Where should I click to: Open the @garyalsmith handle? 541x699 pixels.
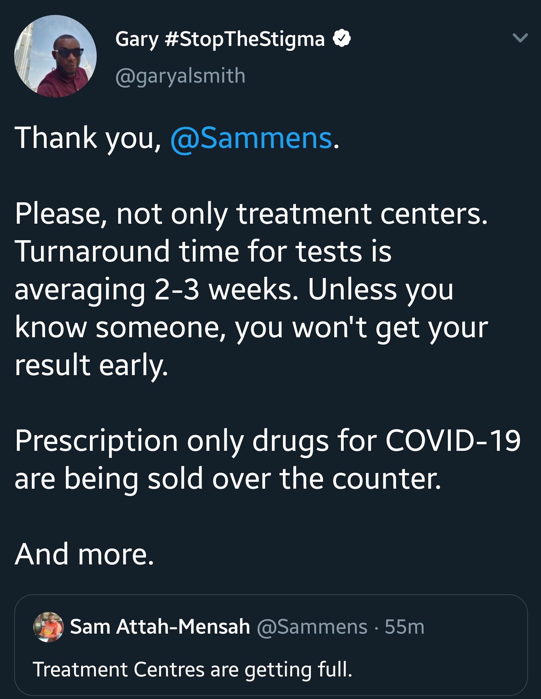coord(180,76)
